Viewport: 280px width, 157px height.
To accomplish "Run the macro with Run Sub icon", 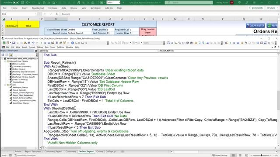I will tap(41, 43).
